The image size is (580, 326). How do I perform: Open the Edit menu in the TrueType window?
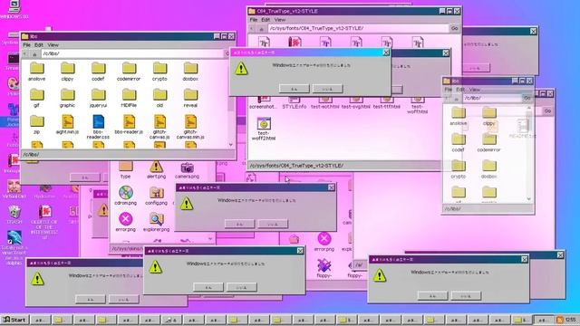tap(266, 20)
